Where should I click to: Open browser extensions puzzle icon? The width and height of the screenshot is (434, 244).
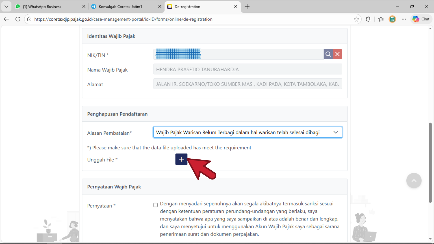tap(368, 19)
